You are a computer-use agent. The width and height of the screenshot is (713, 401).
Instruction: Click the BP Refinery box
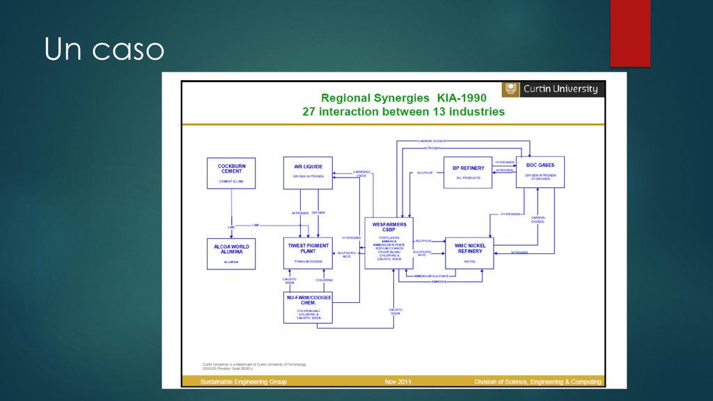[x=468, y=173]
